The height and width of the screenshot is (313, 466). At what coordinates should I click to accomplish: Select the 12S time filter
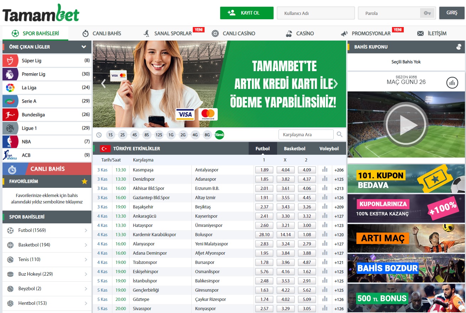coord(159,135)
